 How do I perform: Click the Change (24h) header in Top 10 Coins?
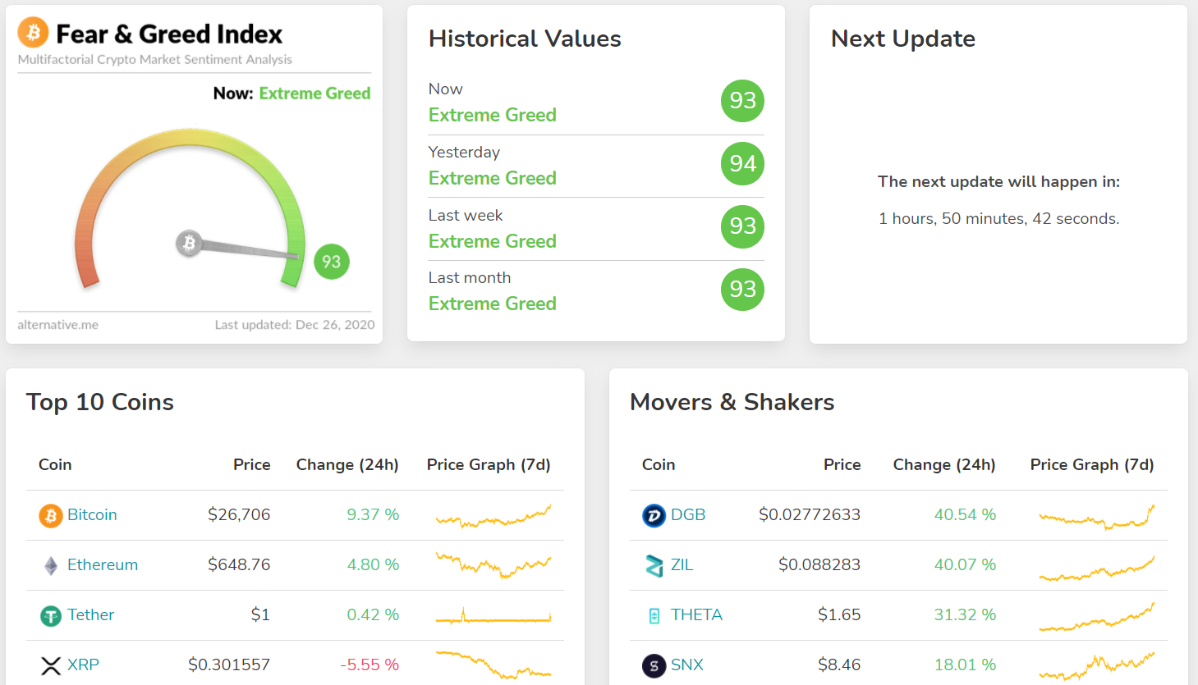coord(347,464)
